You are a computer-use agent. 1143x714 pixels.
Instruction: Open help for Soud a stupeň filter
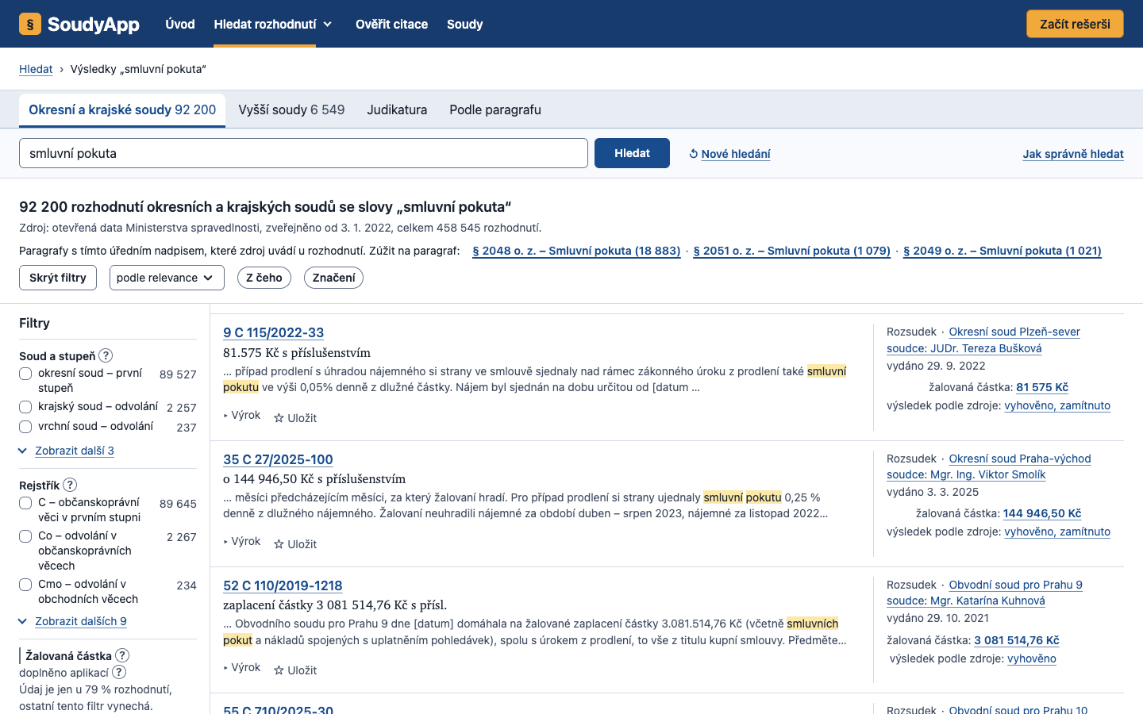coord(106,355)
